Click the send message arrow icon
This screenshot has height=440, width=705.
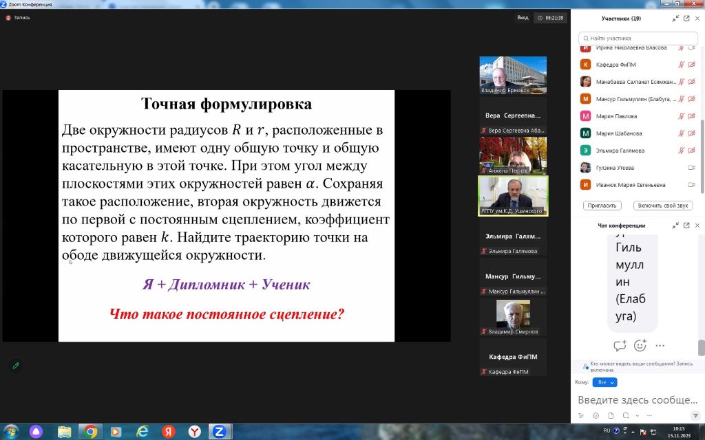[x=695, y=415]
